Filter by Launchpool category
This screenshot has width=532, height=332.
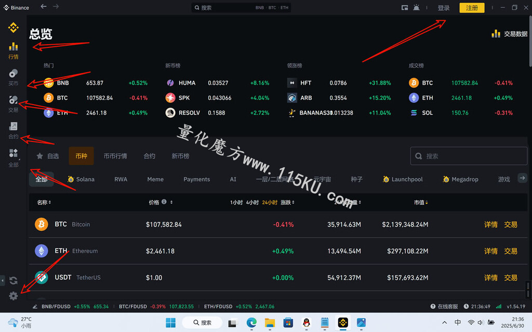pyautogui.click(x=403, y=179)
